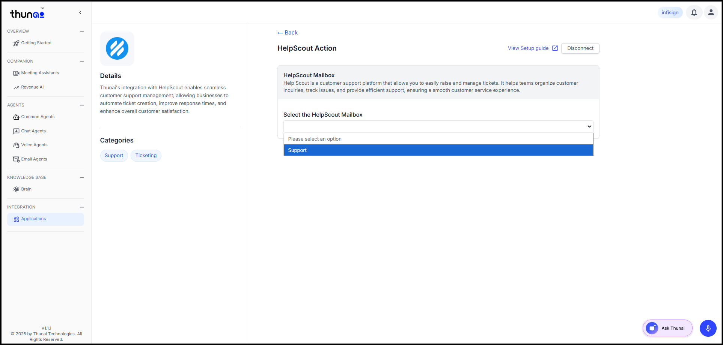Click the Chat Agents icon
The image size is (723, 345).
click(x=16, y=131)
